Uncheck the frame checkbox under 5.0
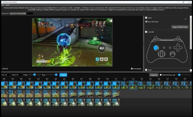This screenshot has height=117, width=193. point(106,84)
